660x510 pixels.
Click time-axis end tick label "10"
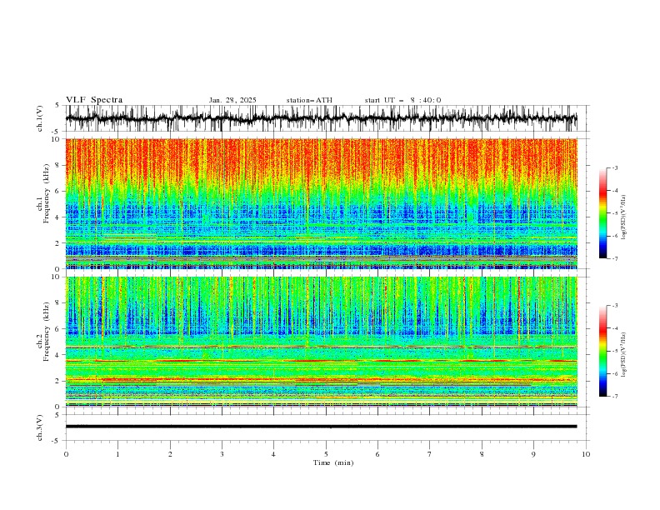click(586, 454)
